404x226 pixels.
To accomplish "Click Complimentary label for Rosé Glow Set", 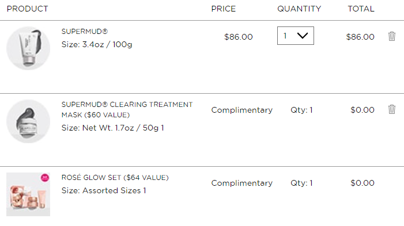I will click(241, 183).
